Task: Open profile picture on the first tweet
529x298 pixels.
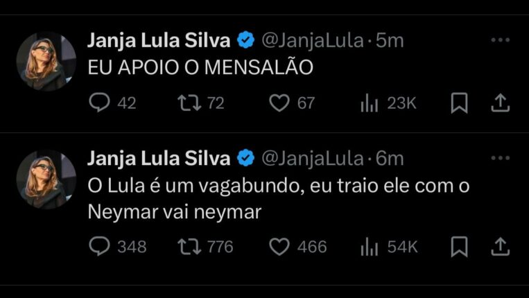Action: click(x=46, y=61)
